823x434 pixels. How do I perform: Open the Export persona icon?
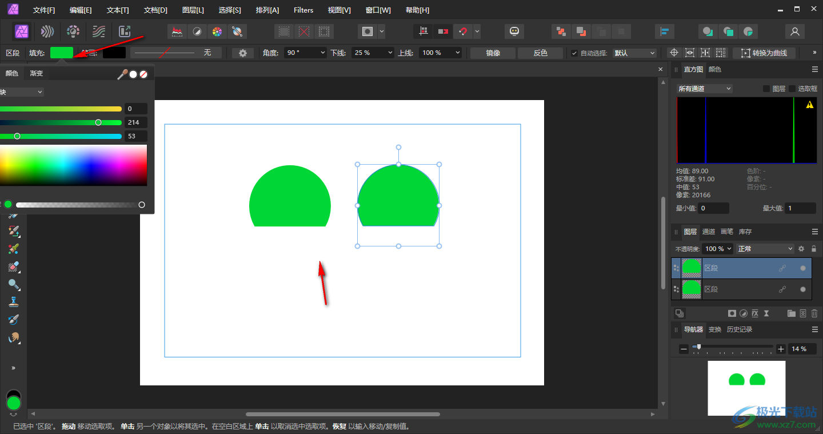pyautogui.click(x=125, y=31)
